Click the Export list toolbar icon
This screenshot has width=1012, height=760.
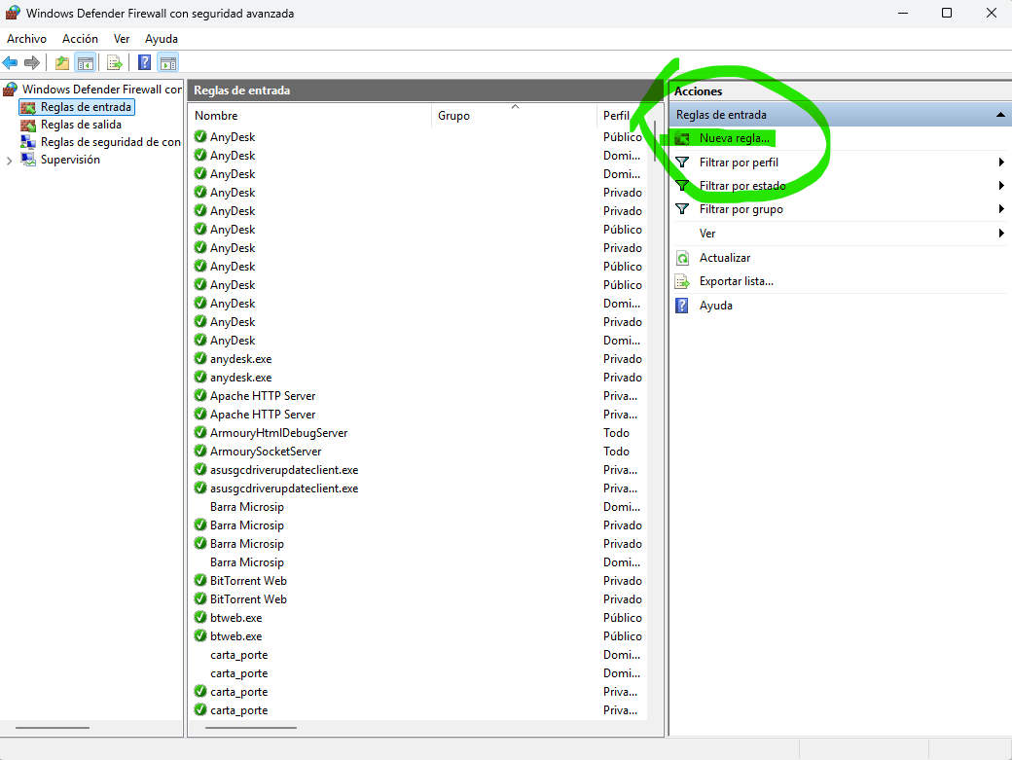[x=115, y=62]
